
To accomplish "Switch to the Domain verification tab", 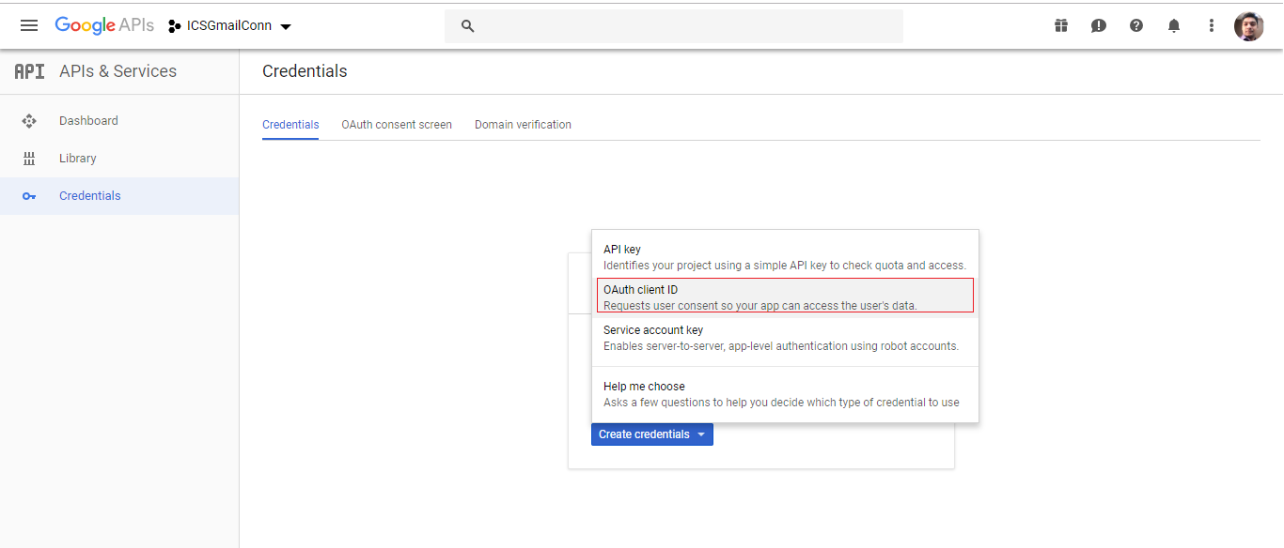I will click(x=523, y=125).
